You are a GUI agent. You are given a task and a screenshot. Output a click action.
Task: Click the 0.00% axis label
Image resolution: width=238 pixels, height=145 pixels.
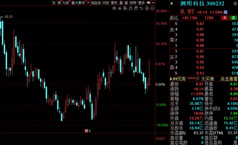coord(160,85)
